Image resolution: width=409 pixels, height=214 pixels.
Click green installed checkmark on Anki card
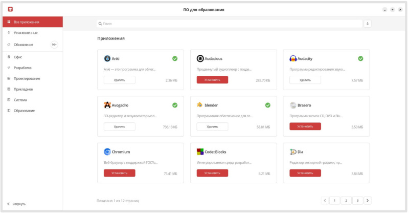(175, 58)
